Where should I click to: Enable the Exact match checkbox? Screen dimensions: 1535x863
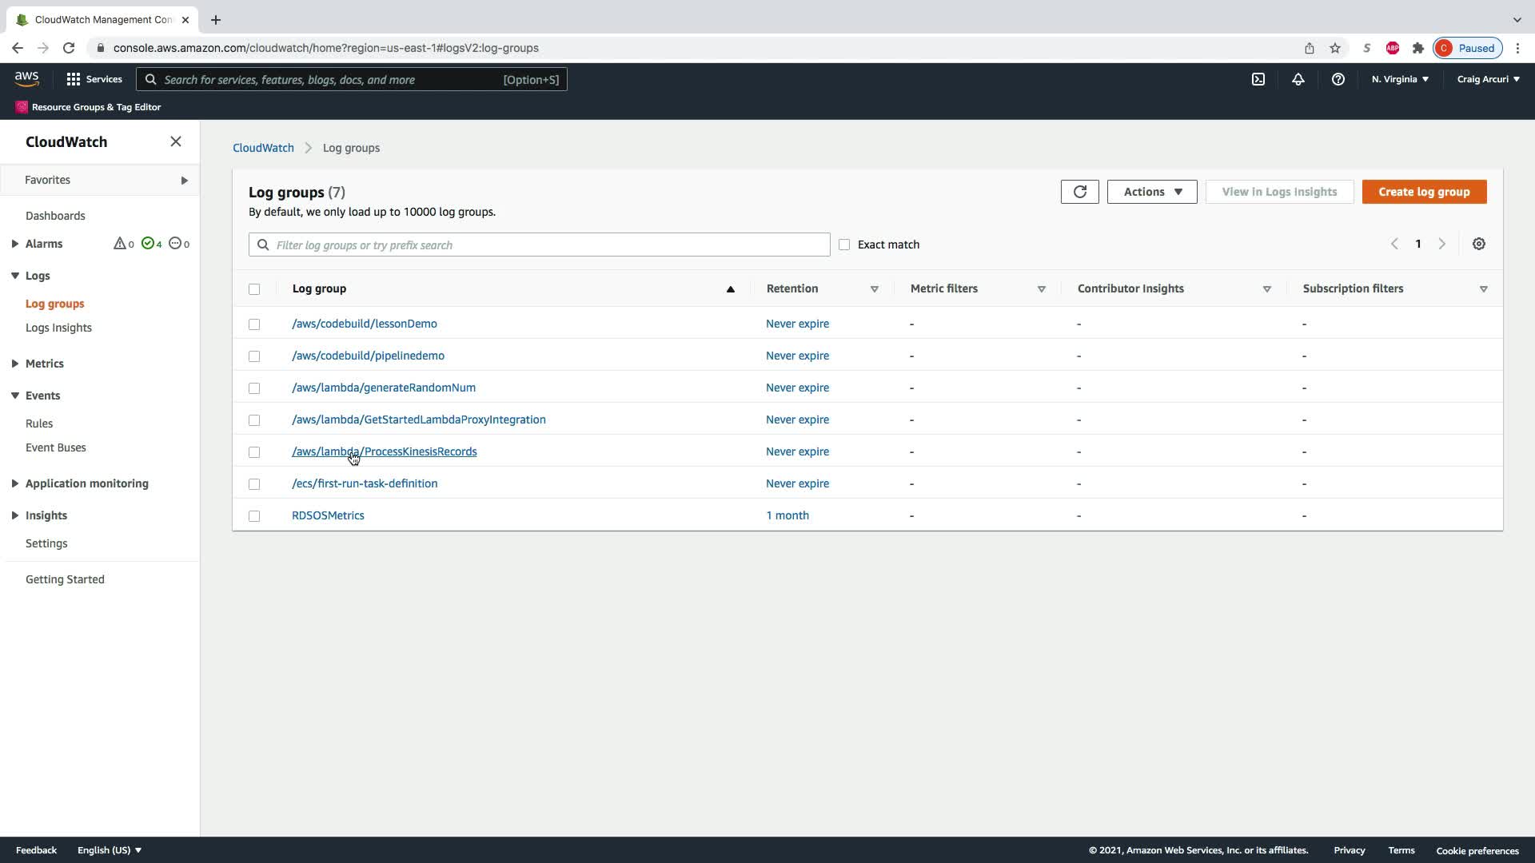tap(844, 245)
